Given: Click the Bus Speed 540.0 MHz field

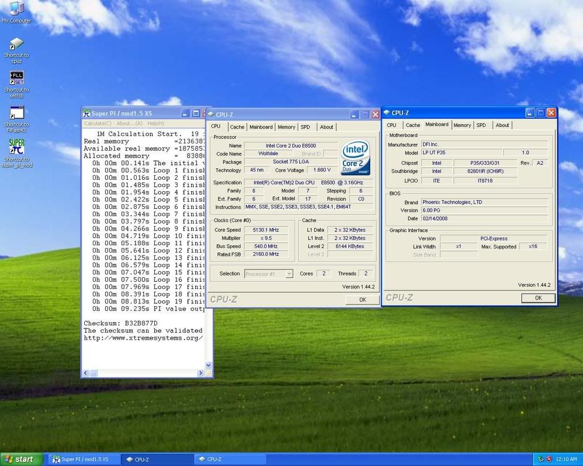Looking at the screenshot, I should point(266,246).
